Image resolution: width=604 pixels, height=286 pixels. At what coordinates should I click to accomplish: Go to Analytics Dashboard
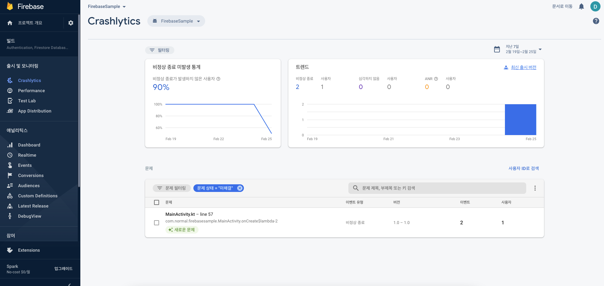[x=29, y=145]
